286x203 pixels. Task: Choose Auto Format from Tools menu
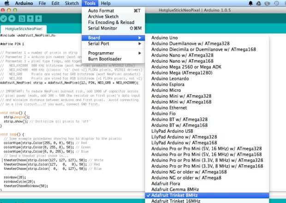113,11
